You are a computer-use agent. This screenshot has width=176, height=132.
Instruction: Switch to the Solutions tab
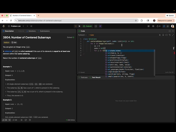[x=31, y=31]
